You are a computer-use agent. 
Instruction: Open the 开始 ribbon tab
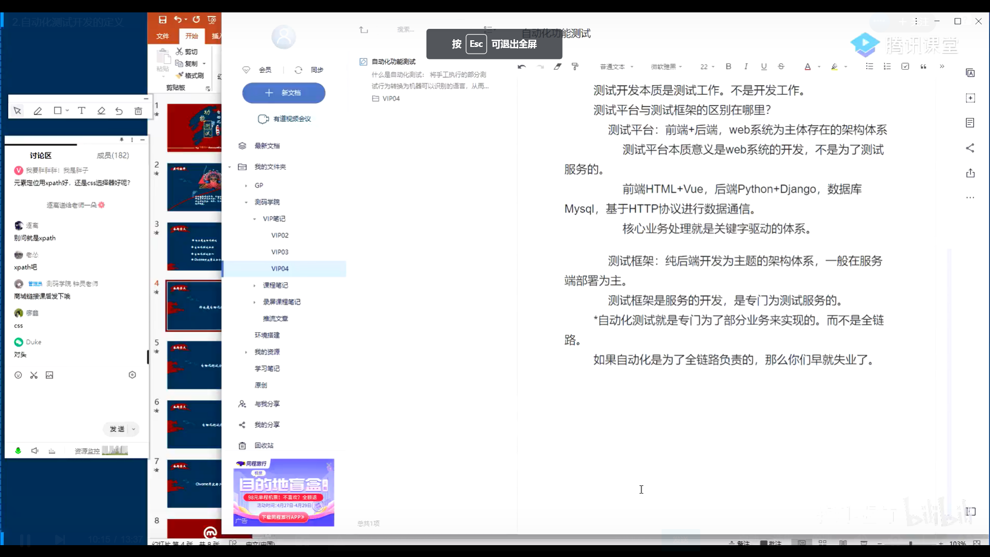[192, 36]
